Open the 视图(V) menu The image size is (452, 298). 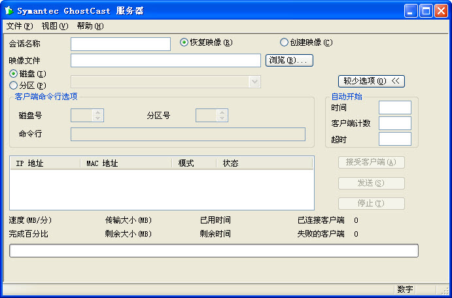(55, 26)
